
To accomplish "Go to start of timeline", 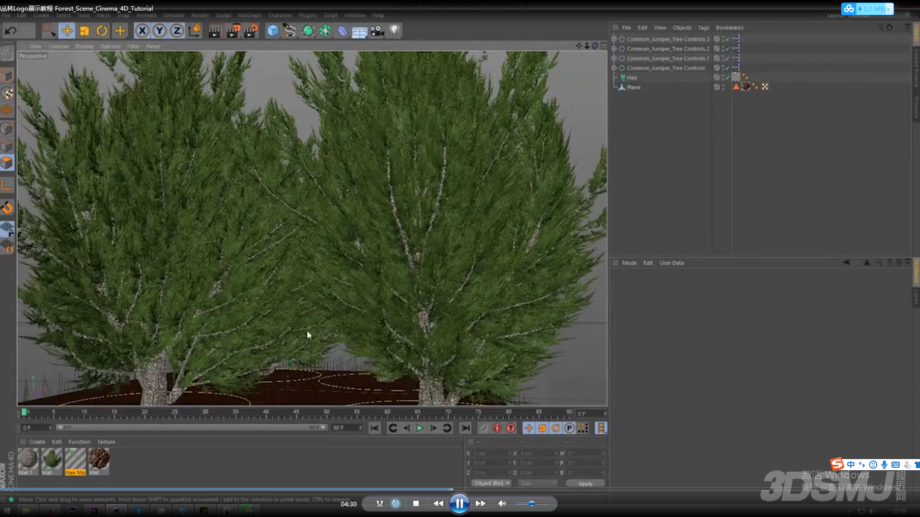I will pos(375,428).
